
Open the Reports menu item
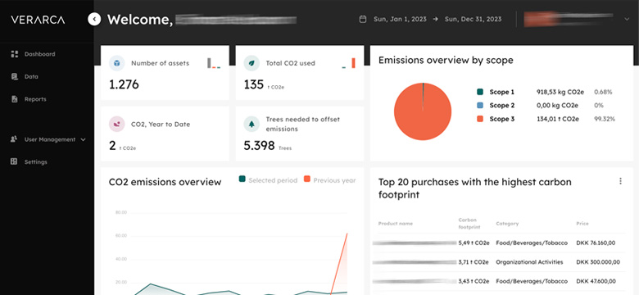pos(35,99)
